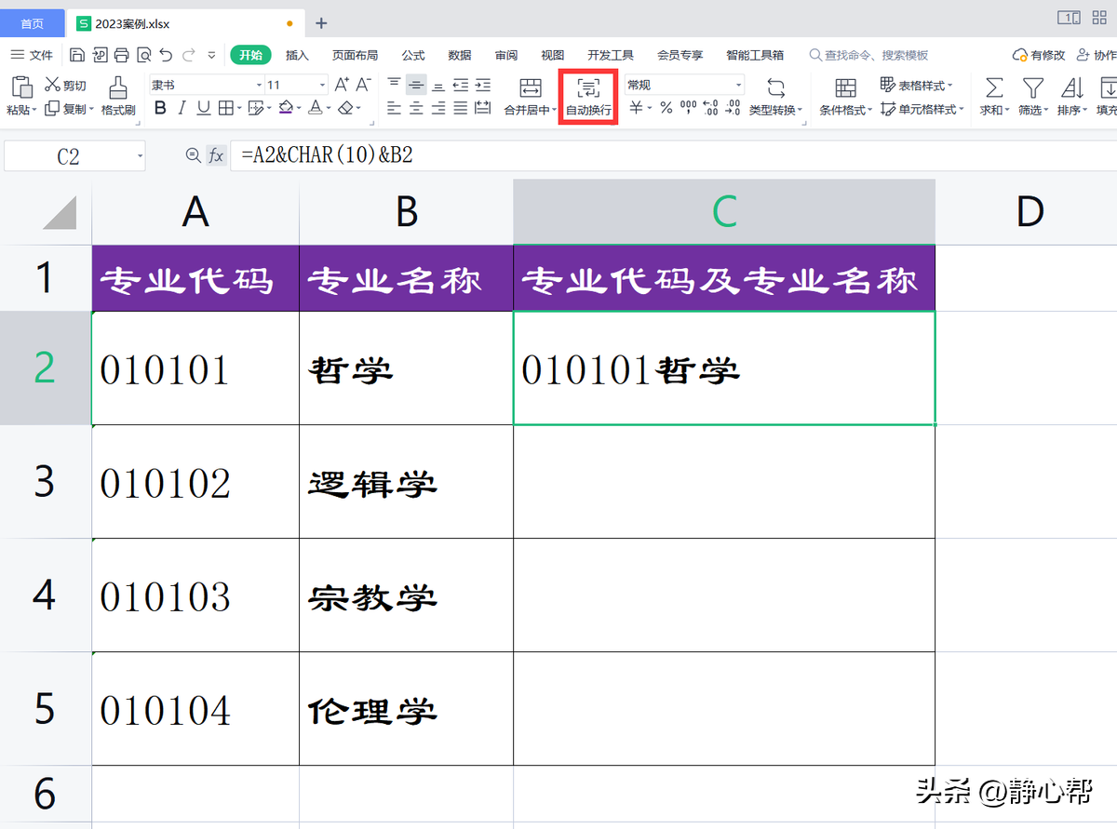The height and width of the screenshot is (829, 1117).
Task: Click the 首页 home tab
Action: [x=33, y=23]
